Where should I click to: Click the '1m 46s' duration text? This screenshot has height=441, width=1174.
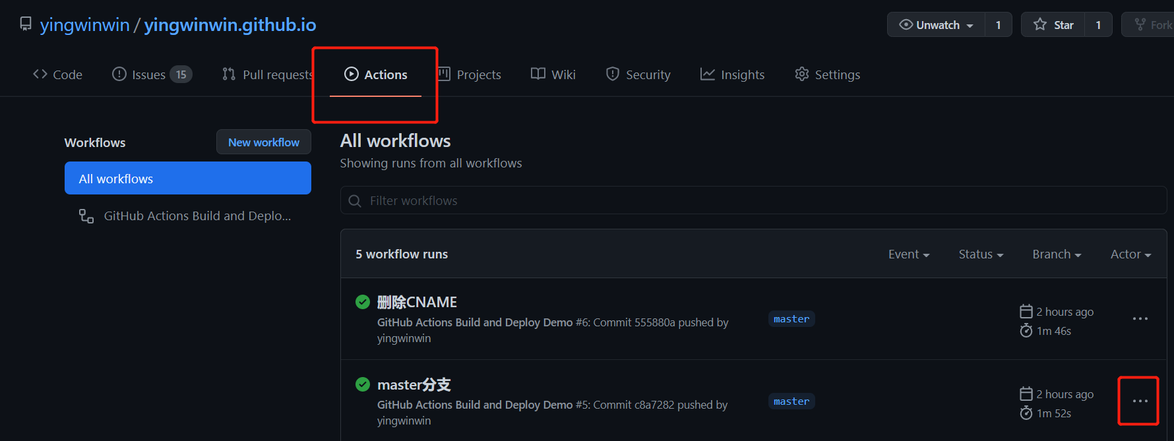click(1054, 331)
